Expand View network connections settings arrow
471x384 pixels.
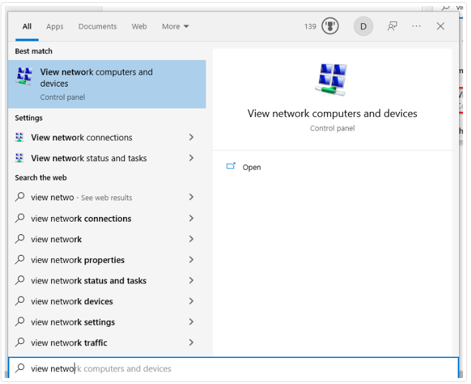(191, 137)
